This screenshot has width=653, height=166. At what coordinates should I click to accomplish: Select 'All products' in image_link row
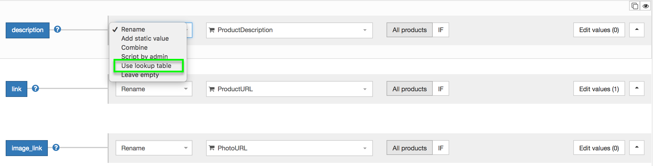click(409, 148)
